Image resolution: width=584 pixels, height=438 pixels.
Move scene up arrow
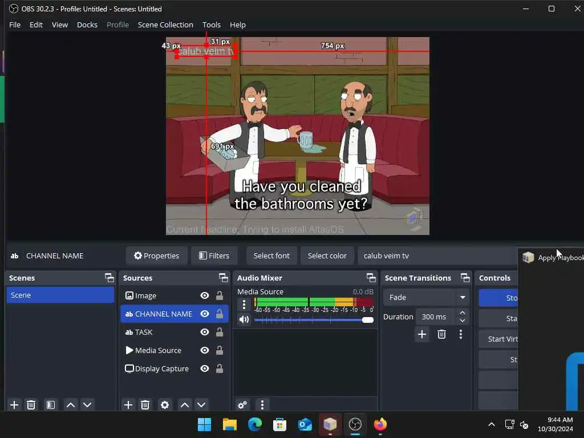pyautogui.click(x=71, y=405)
